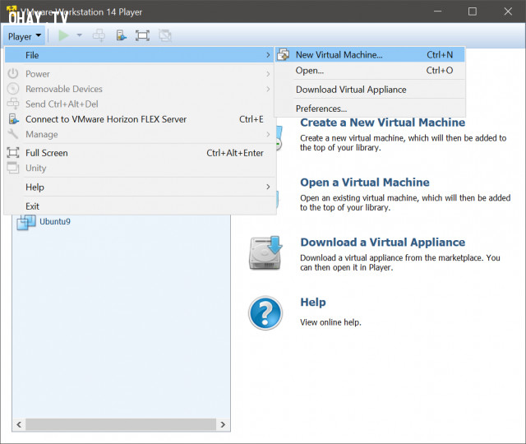This screenshot has width=526, height=444.
Task: Expand the Power submenu arrow
Action: pyautogui.click(x=268, y=73)
